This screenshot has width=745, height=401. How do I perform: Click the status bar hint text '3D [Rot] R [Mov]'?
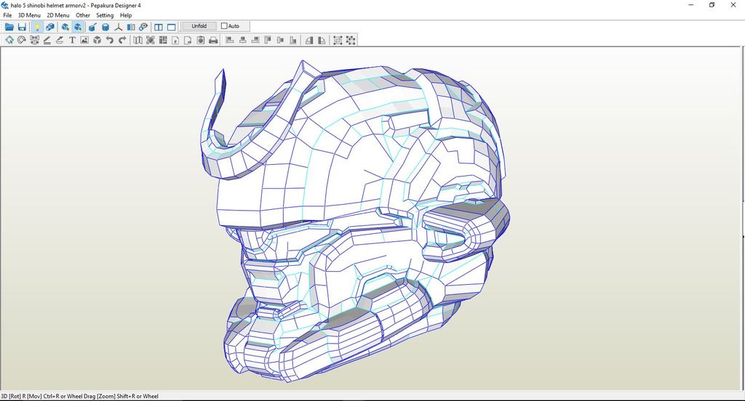[21, 396]
